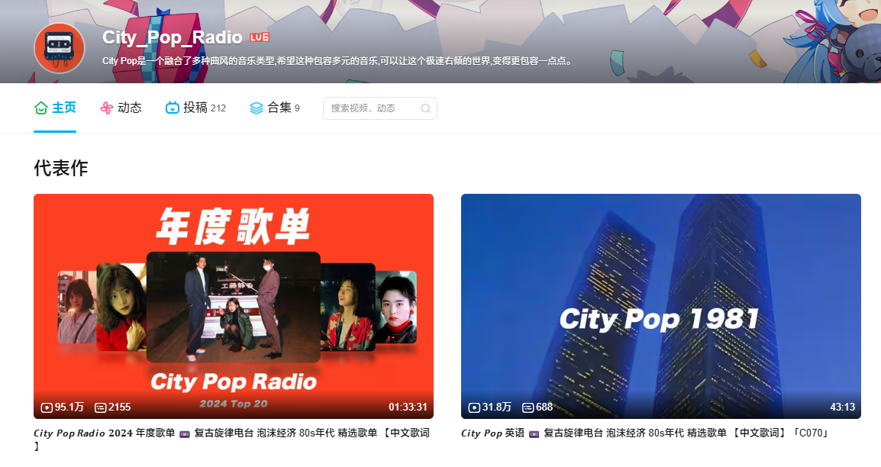
Task: Click the blue TV 投稿 icon
Action: (x=173, y=108)
